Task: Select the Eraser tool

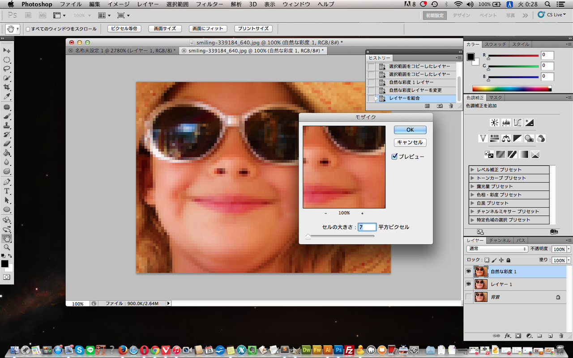Action: coord(7,144)
